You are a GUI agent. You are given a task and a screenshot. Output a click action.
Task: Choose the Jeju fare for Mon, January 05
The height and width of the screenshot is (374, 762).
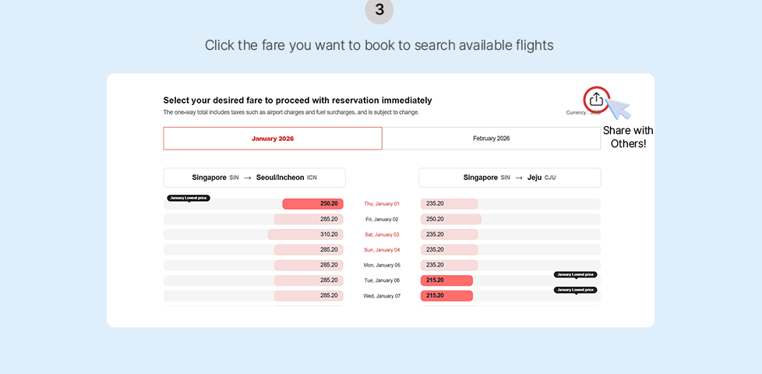tap(449, 265)
